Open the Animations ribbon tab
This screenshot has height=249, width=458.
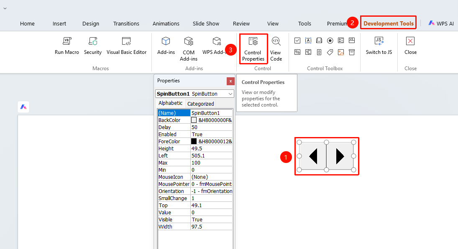[x=166, y=24]
